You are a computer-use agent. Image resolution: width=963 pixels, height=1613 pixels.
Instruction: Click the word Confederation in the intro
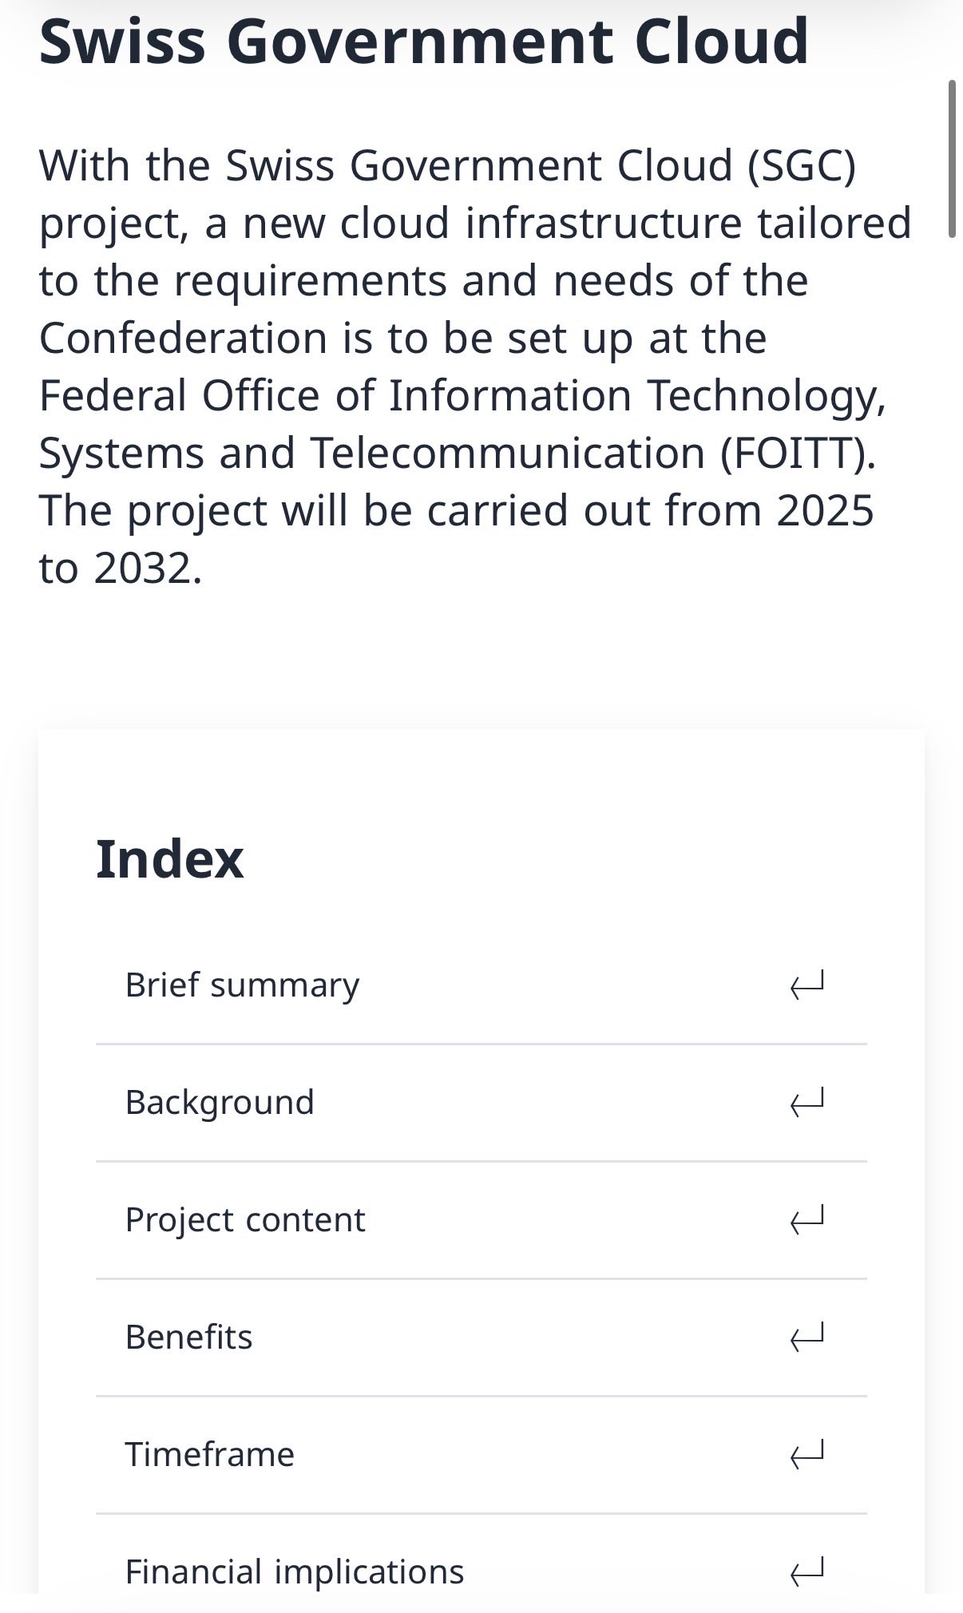tap(183, 339)
